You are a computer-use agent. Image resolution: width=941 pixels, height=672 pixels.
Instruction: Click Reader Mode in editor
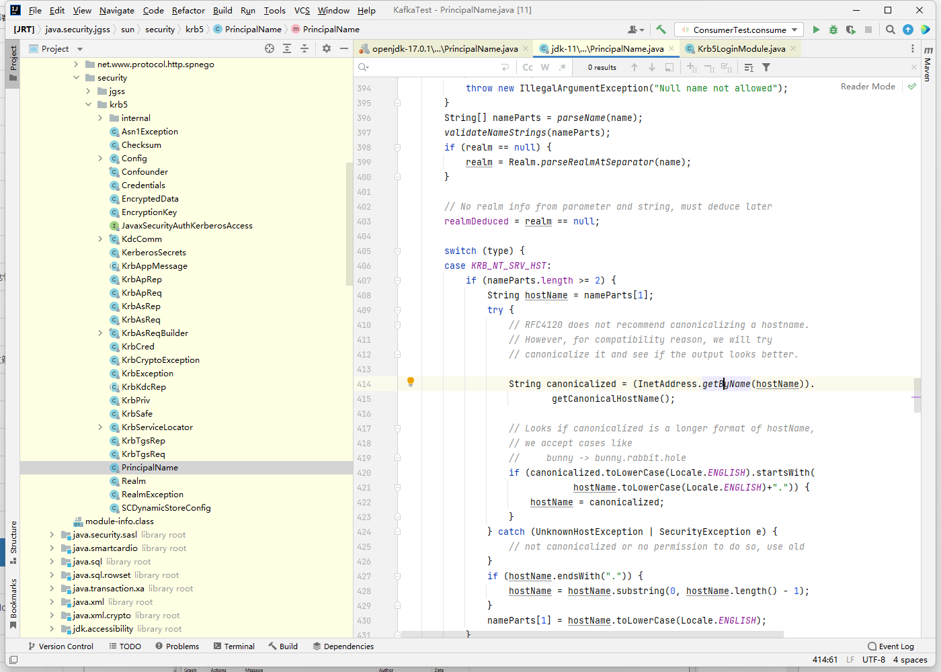pyautogui.click(x=868, y=87)
